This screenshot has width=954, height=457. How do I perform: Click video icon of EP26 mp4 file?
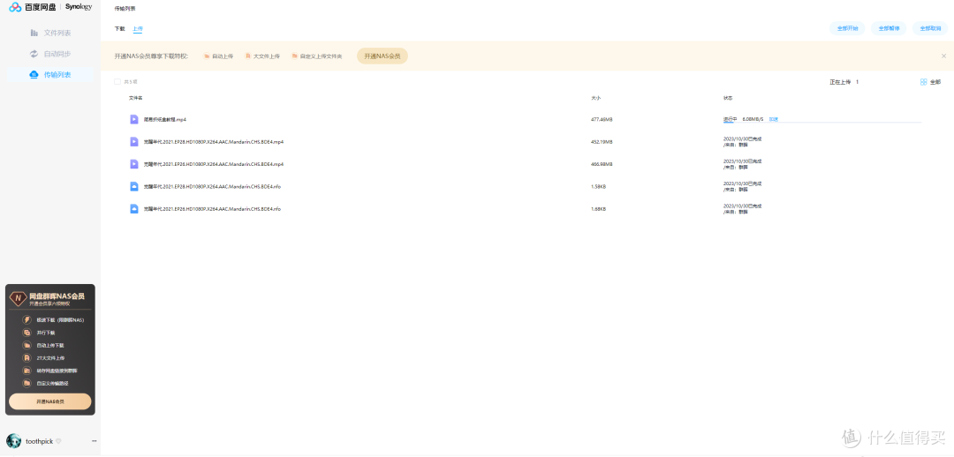click(134, 164)
